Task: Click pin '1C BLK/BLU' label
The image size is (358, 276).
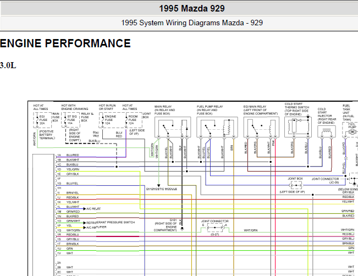Action: (68, 164)
